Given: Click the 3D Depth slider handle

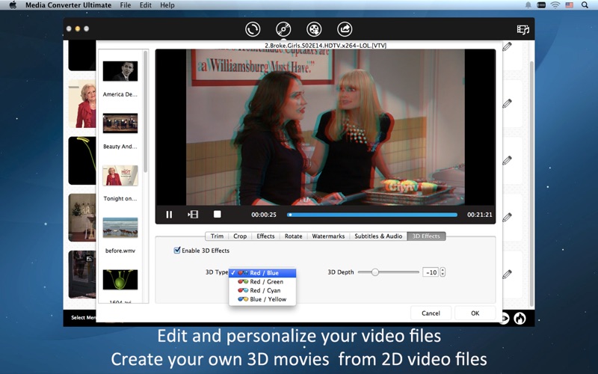Looking at the screenshot, I should click(x=375, y=272).
